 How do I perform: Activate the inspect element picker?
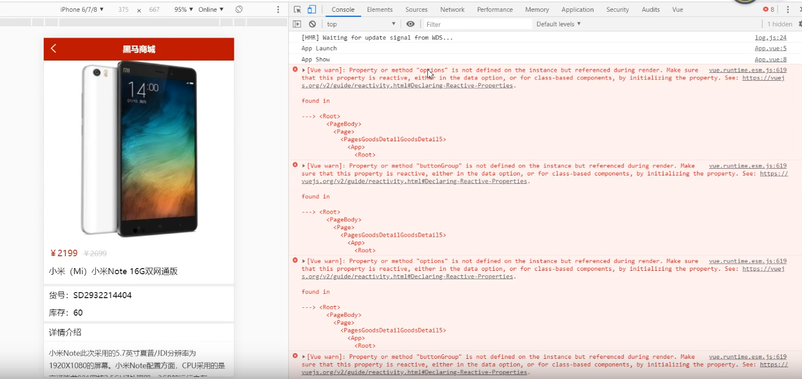click(x=298, y=10)
